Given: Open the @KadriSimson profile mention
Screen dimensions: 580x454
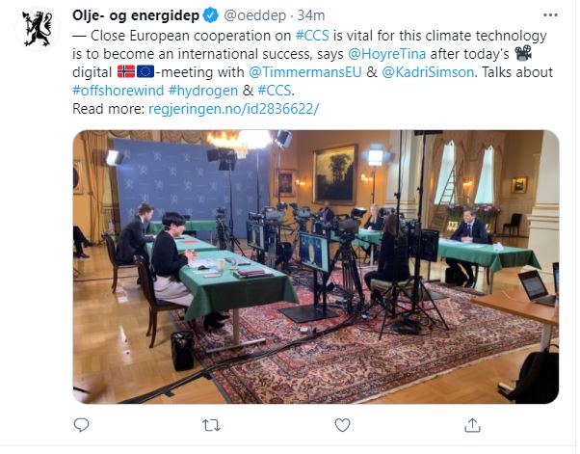Looking at the screenshot, I should point(428,72).
